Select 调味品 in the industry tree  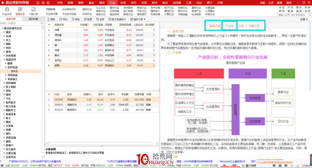[x=14, y=71]
